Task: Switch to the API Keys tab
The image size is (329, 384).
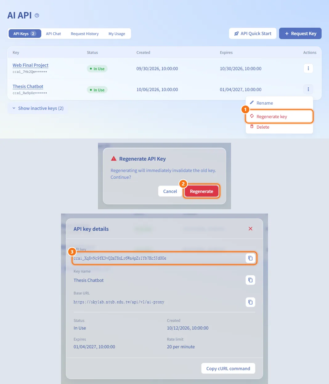Action: [25, 34]
